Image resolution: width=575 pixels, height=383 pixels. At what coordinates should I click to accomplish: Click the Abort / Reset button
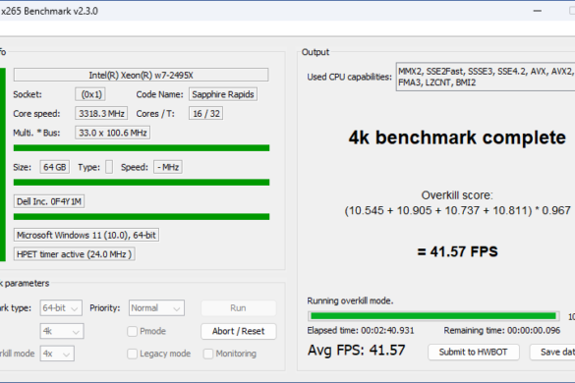(239, 331)
